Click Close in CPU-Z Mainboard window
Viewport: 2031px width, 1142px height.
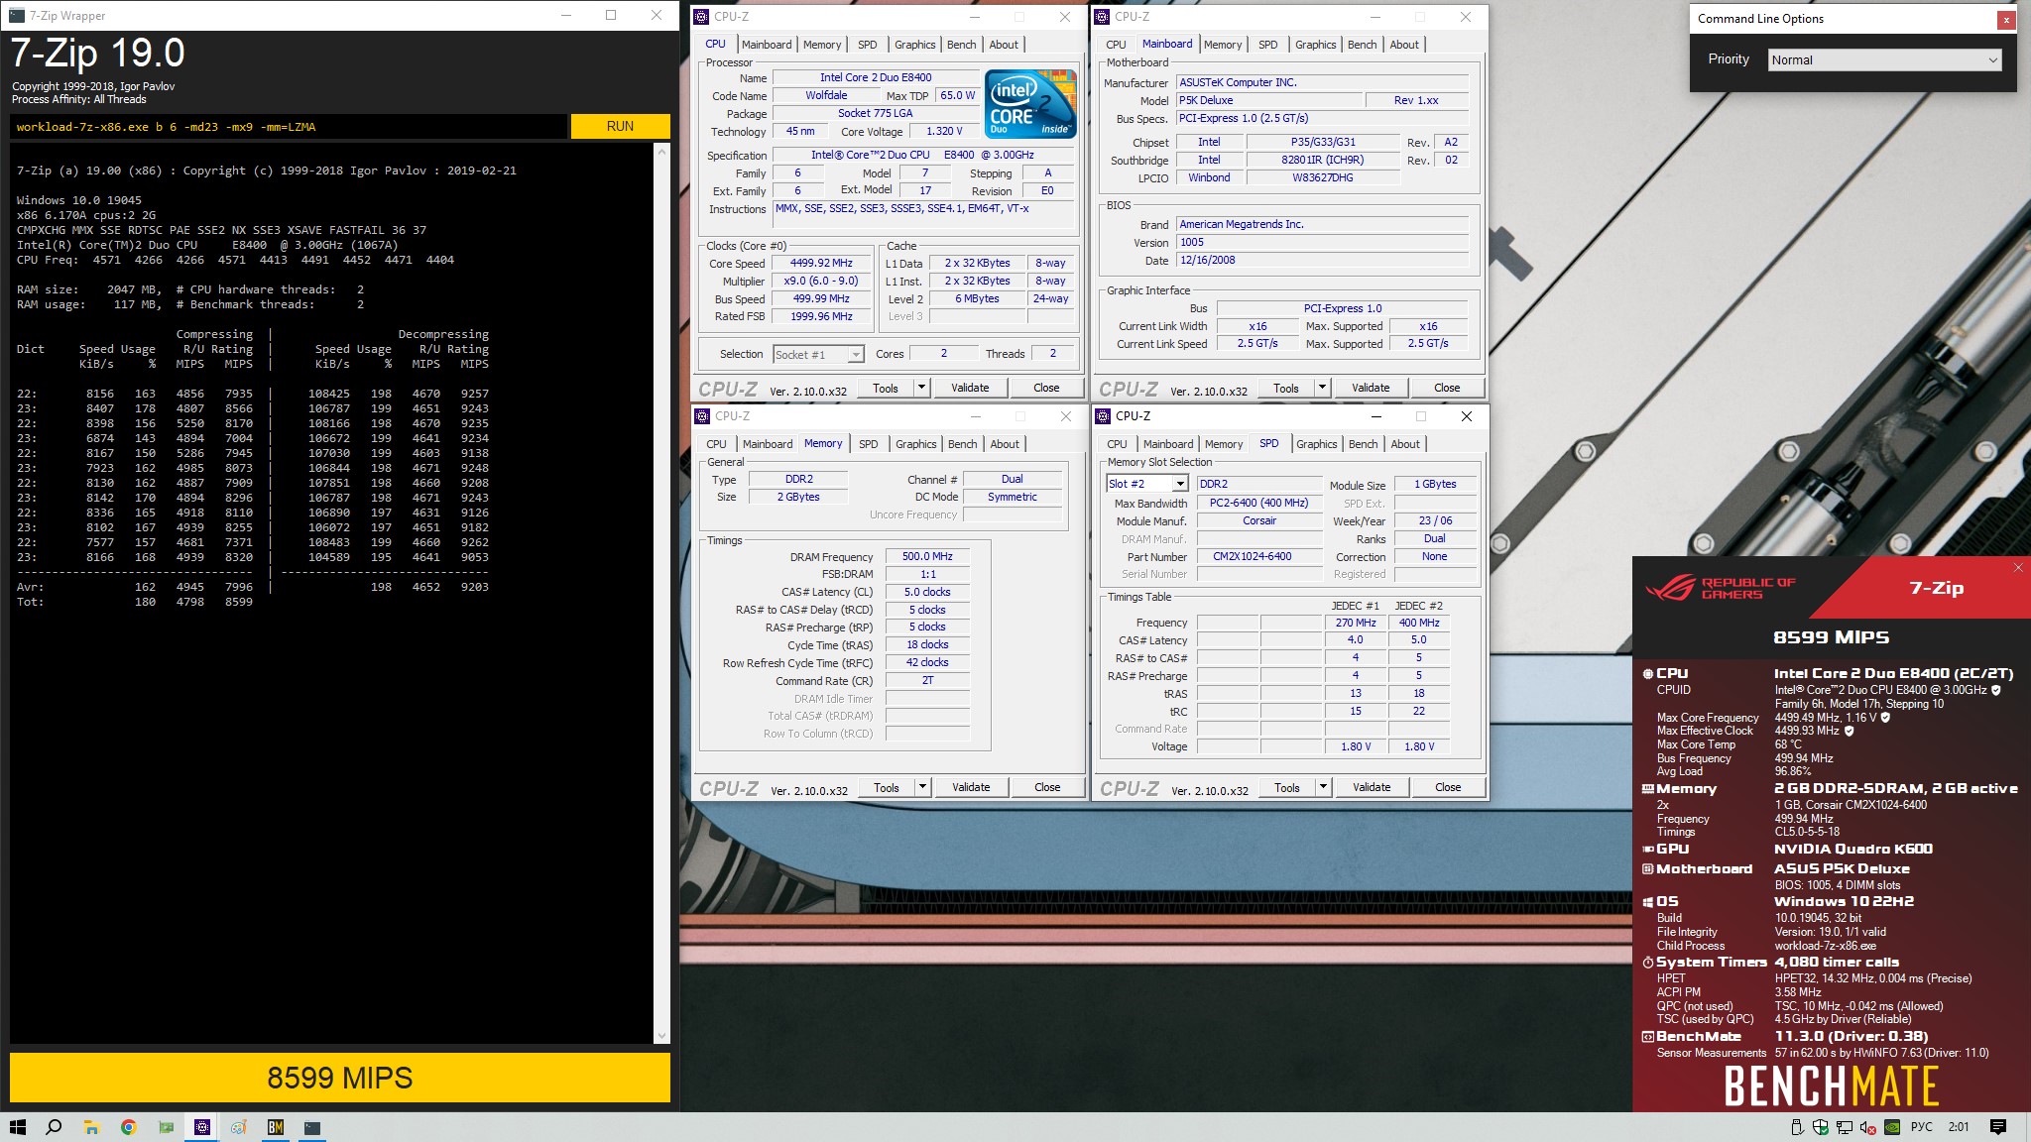1447,388
